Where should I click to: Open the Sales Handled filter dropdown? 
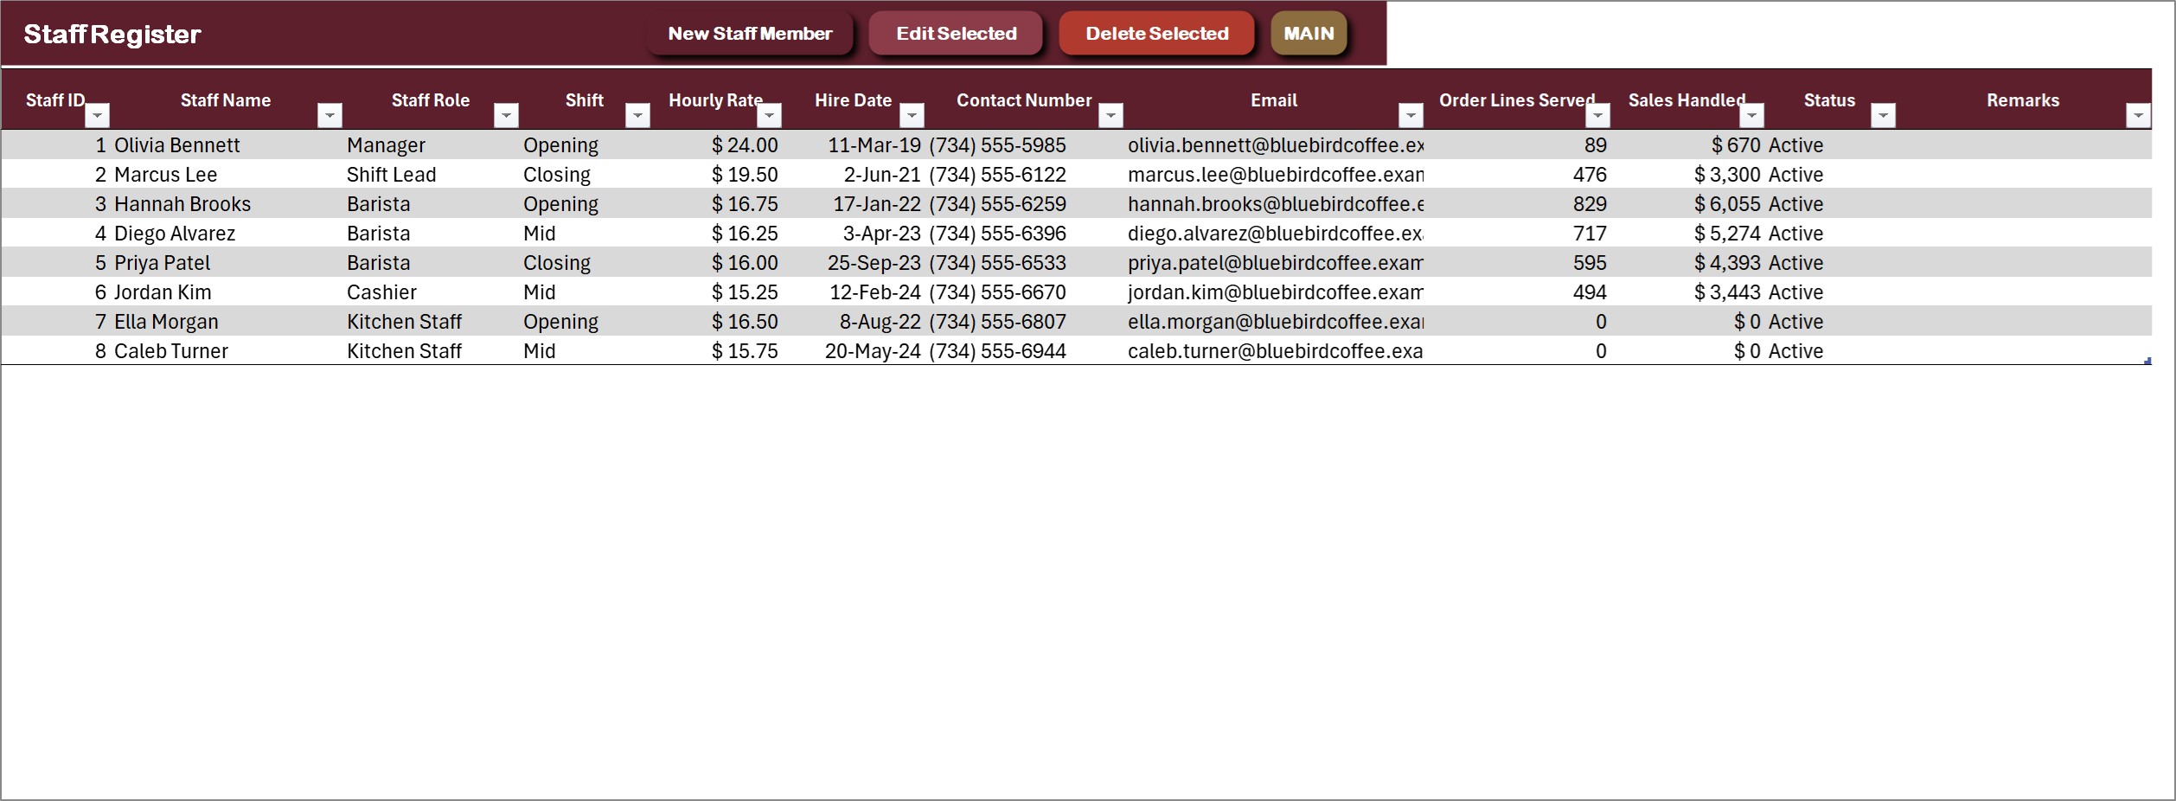pyautogui.click(x=1751, y=115)
